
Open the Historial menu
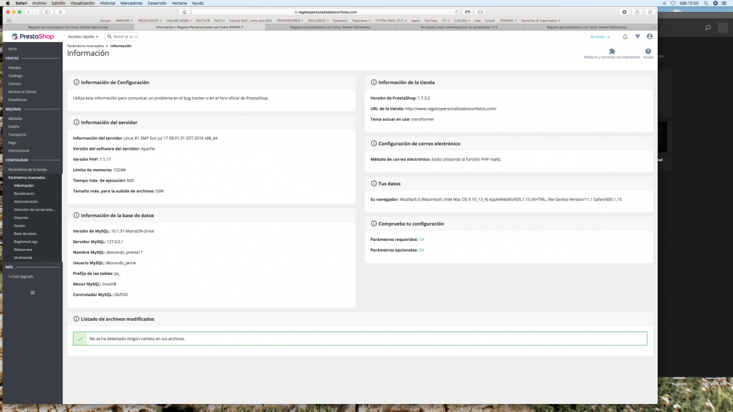(107, 3)
